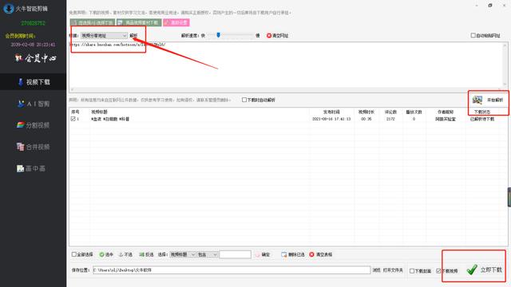Check the 全部选择 checkbox
Viewport: 511px width, 287px height.
74,254
